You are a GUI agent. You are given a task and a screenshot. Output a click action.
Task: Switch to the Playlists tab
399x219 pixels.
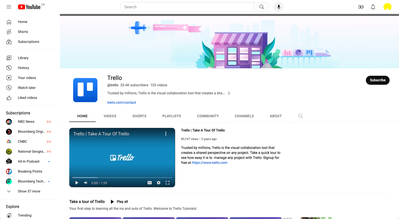(172, 116)
